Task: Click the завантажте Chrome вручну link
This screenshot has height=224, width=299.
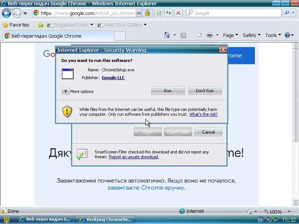Action: coord(146,188)
